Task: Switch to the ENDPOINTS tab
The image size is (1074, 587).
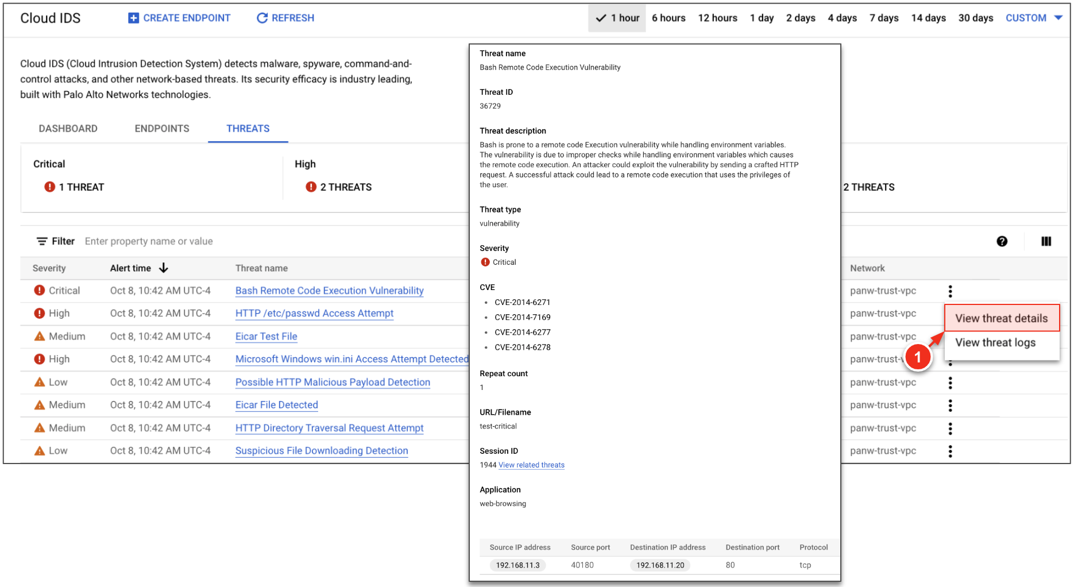Action: [162, 129]
